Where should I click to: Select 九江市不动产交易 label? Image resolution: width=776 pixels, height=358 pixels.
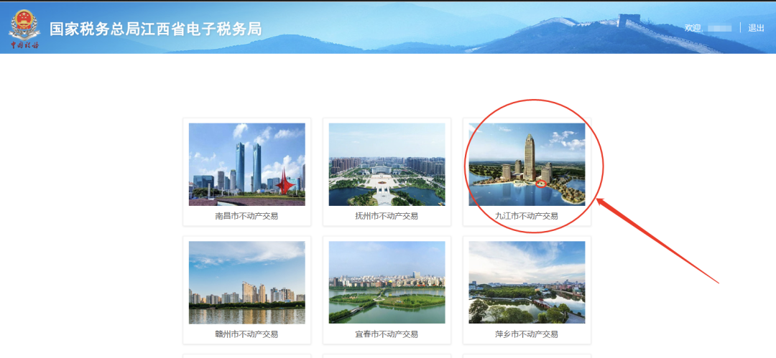(x=527, y=216)
